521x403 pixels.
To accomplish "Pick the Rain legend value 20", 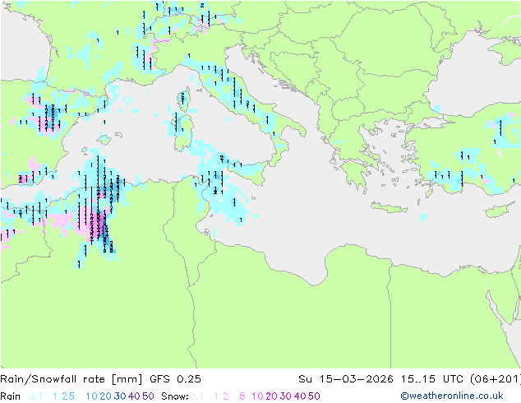I will point(105,396).
